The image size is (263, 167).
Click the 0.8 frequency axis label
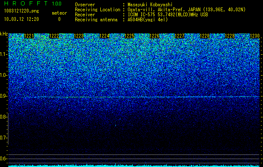coord(3,117)
